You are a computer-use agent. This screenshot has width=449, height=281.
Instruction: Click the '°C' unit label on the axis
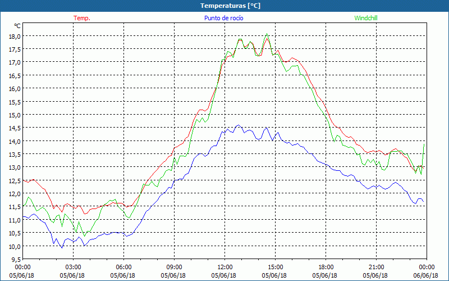click(x=17, y=26)
